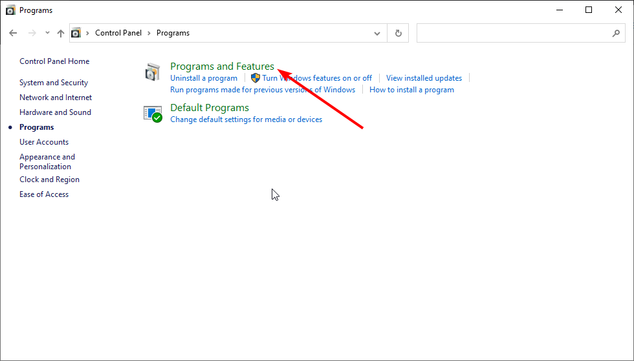Open Hardware and Sound category
This screenshot has width=634, height=361.
coord(56,112)
